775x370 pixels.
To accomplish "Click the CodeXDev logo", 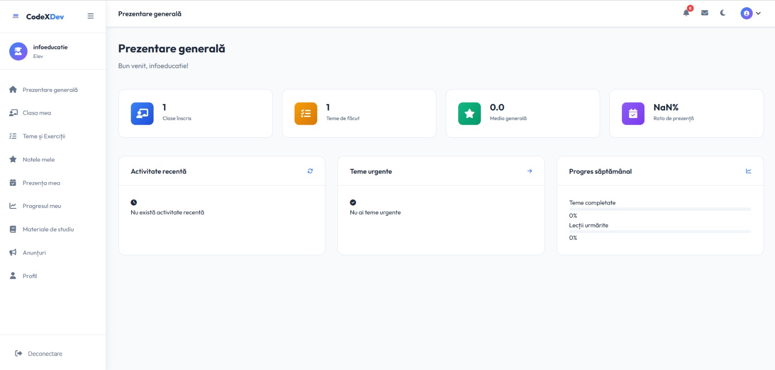I will point(38,16).
